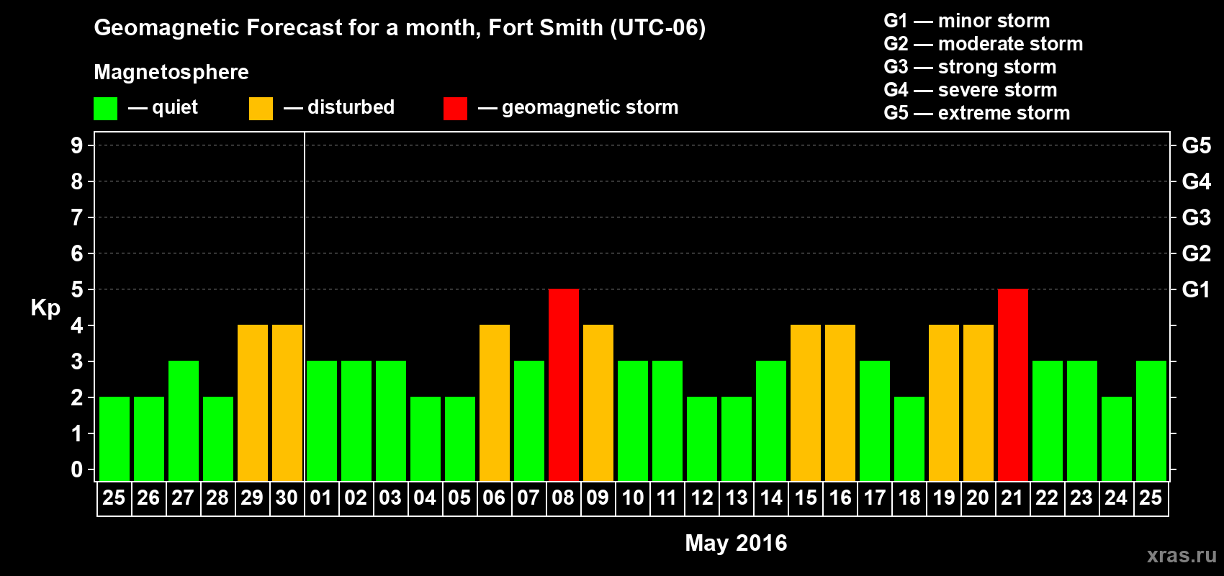Click date cell 11 on the axis
1224x576 pixels.
tap(667, 498)
